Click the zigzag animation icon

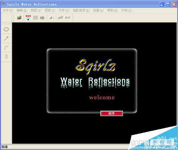61,18
